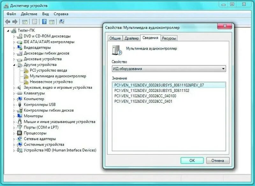Click the Порты (COM и LPT) icon
Image resolution: width=255 pixels, height=186 pixels.
click(20, 127)
